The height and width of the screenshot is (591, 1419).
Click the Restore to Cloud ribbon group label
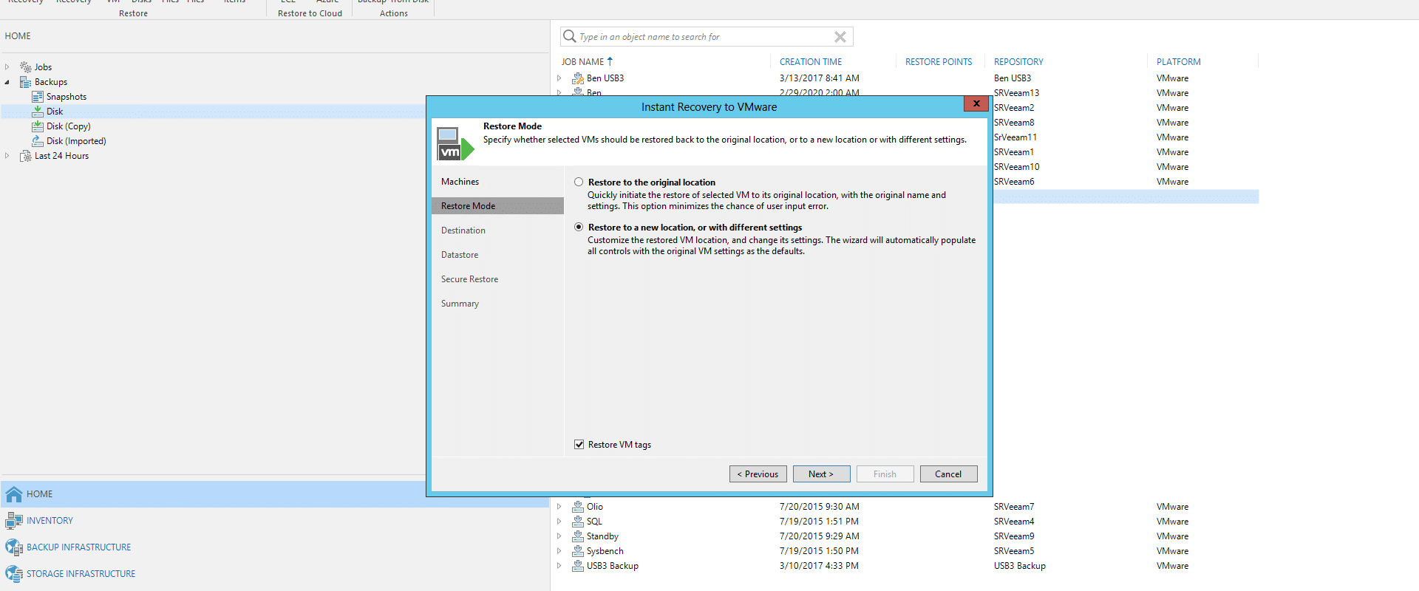pos(310,13)
